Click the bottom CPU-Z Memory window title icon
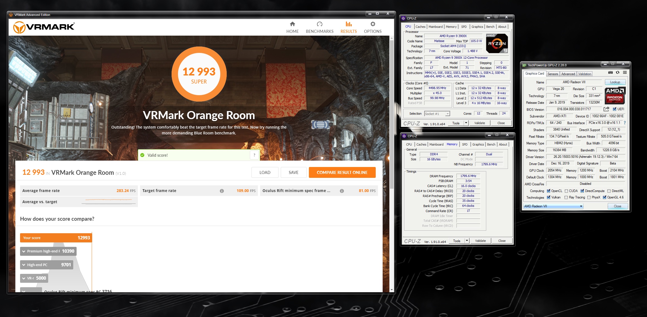This screenshot has width=647, height=317. point(404,136)
